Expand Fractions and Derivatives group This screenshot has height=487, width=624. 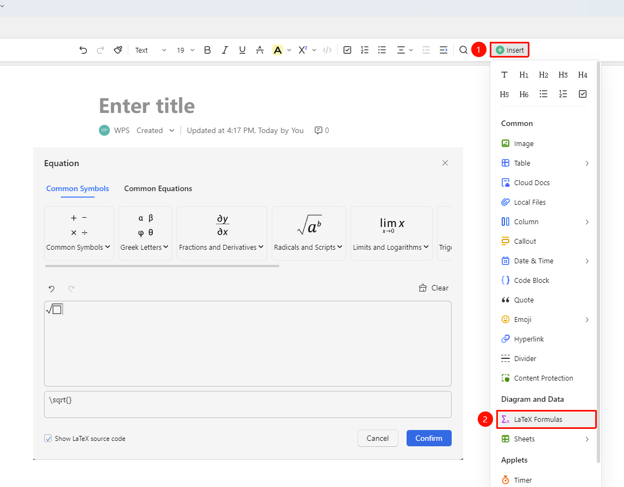point(222,233)
